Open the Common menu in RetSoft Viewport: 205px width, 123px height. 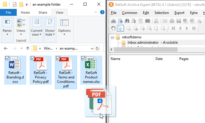(130, 13)
